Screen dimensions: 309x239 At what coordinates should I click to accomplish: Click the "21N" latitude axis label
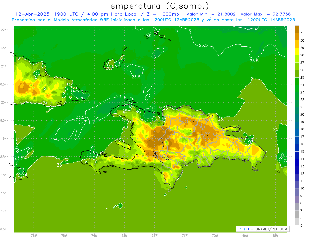(4, 66)
